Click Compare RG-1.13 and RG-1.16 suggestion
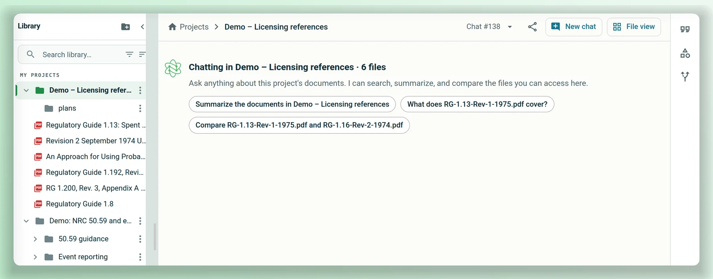 (299, 125)
